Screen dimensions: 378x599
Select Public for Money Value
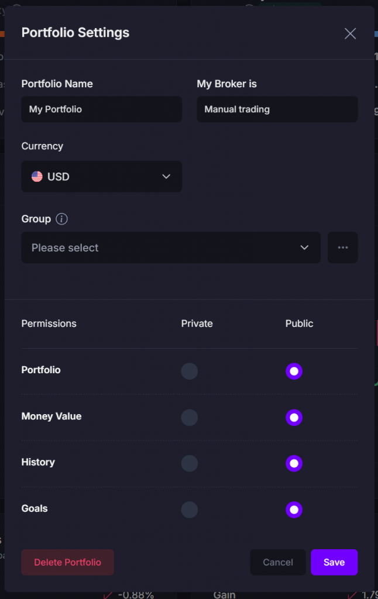294,418
